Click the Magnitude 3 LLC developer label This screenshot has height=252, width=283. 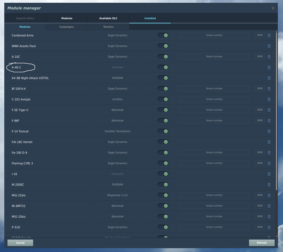[x=118, y=195]
